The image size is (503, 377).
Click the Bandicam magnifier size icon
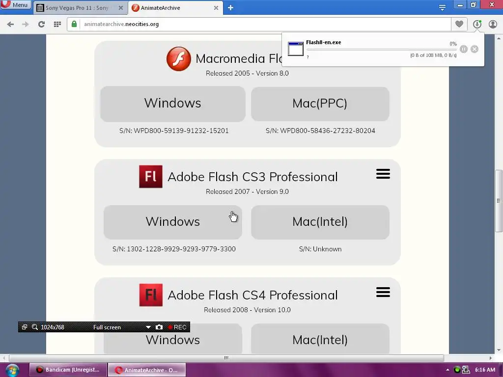[x=35, y=327]
